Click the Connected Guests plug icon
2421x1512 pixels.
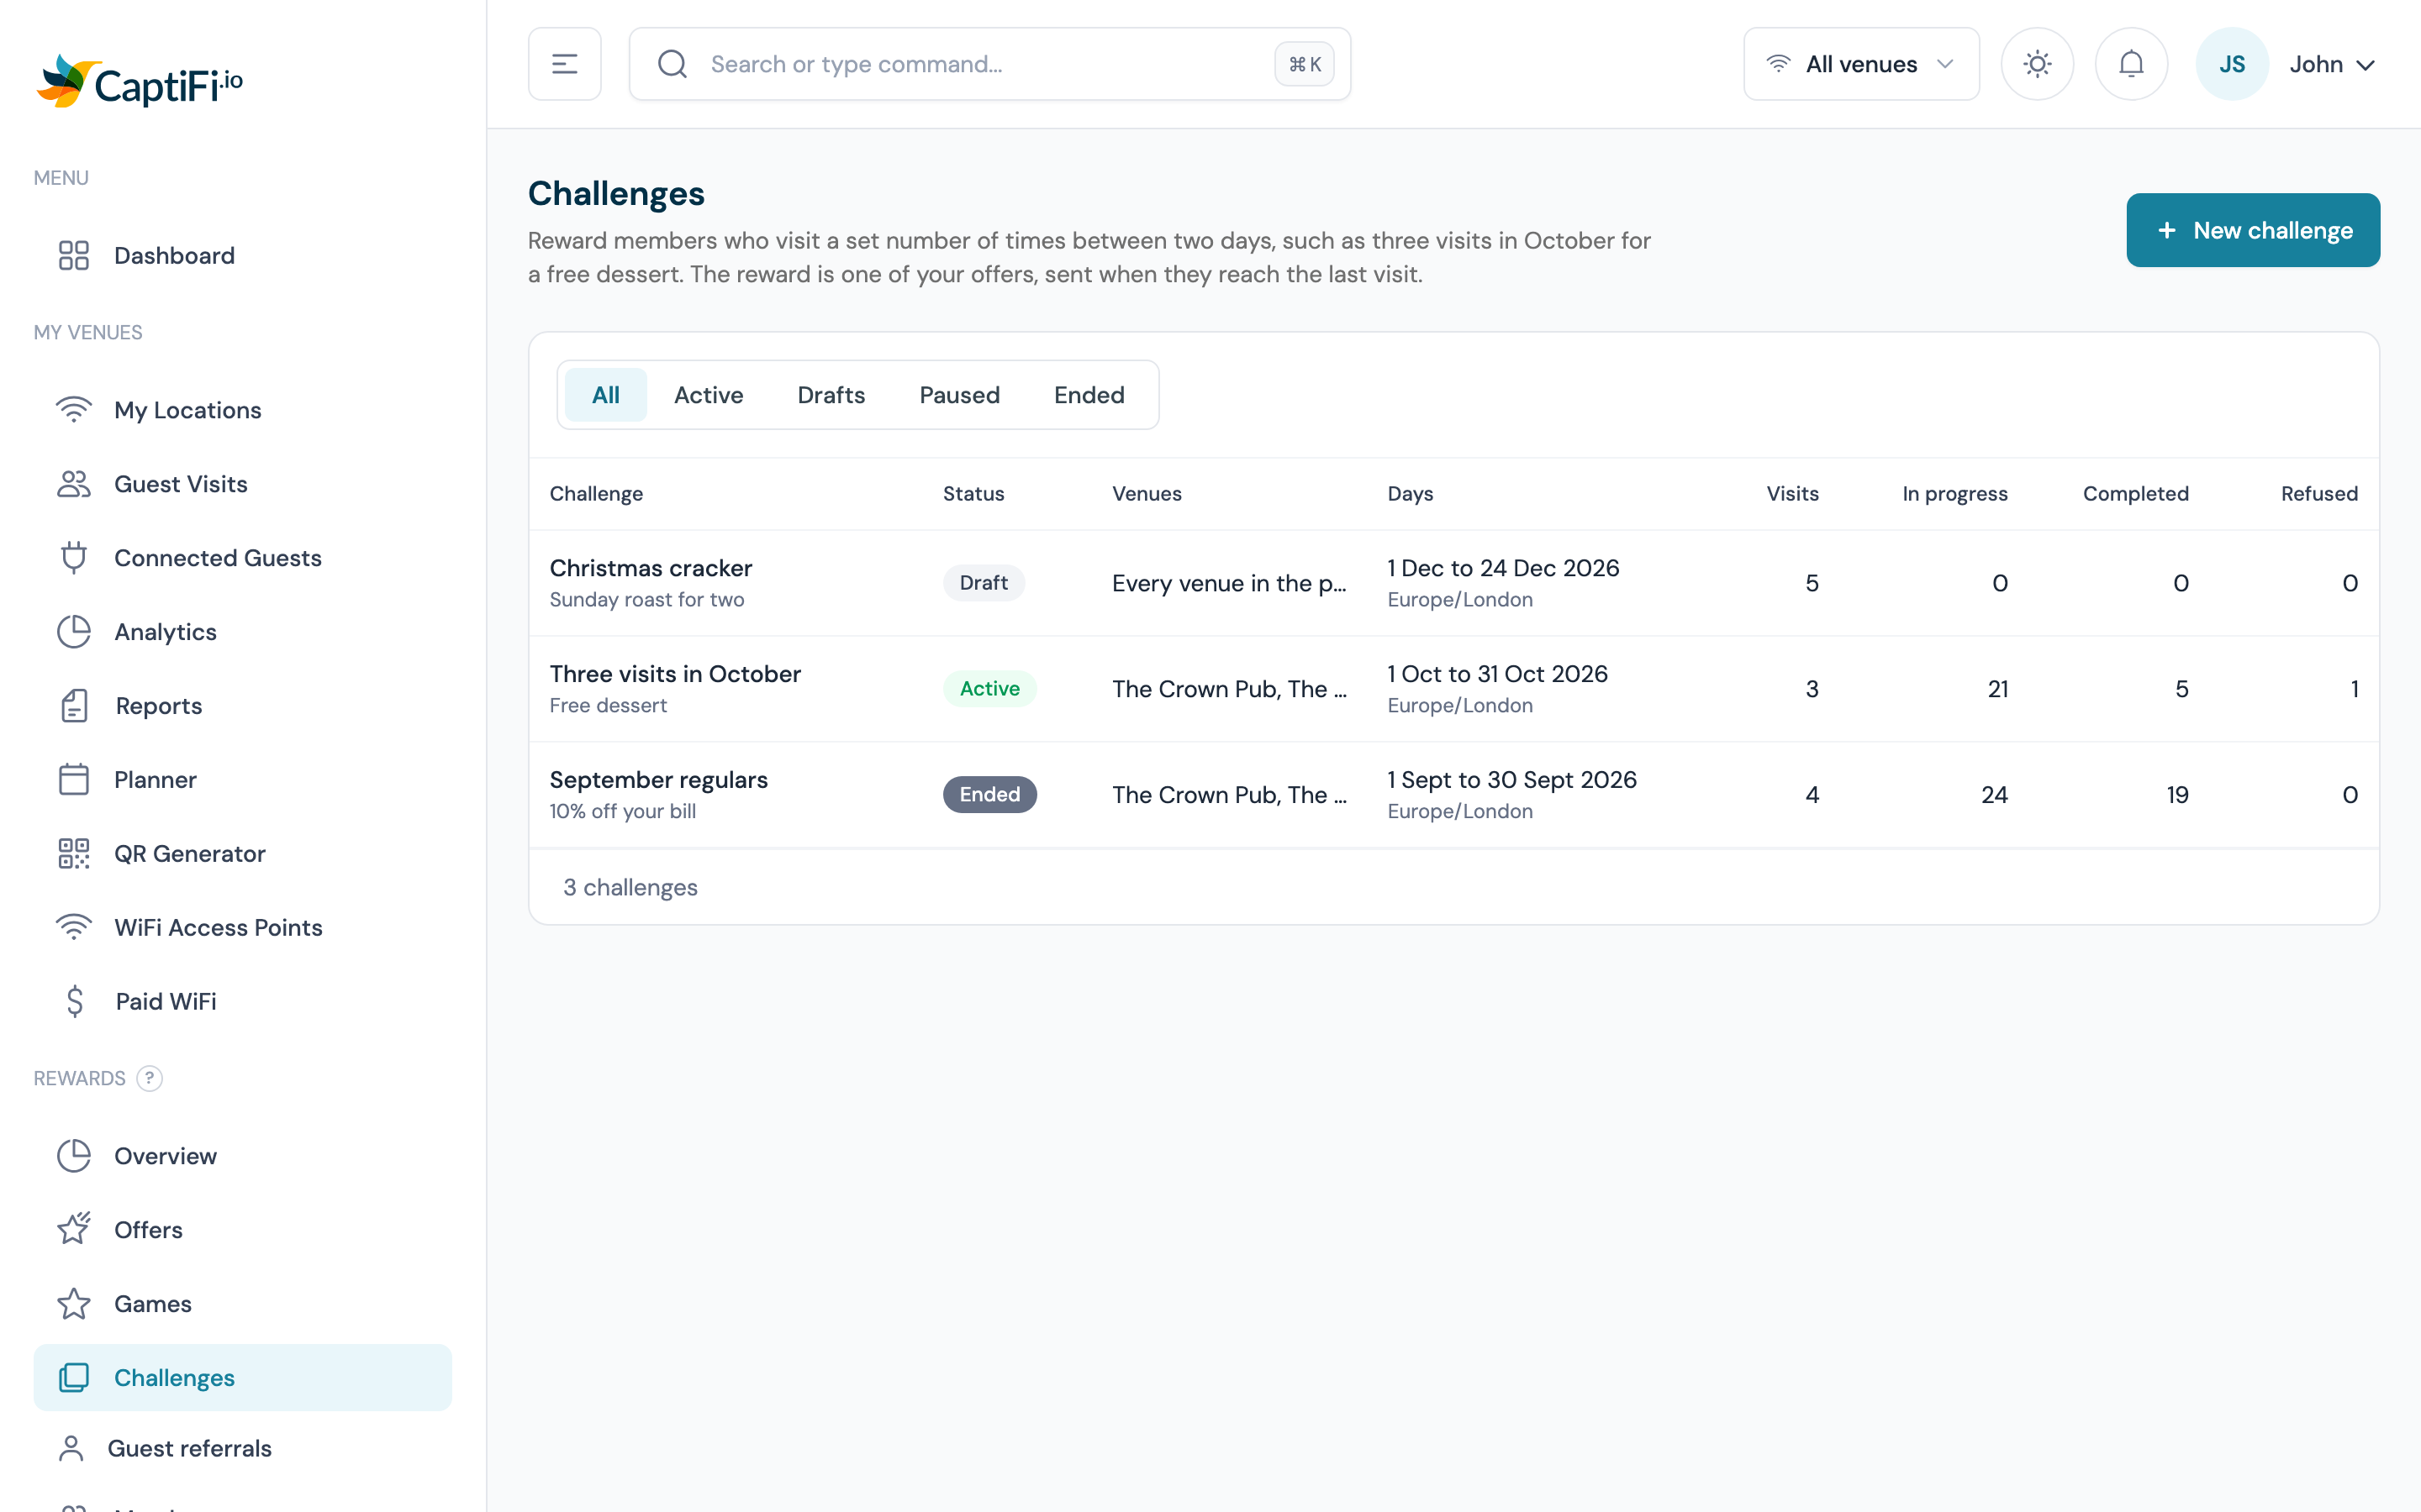click(74, 558)
